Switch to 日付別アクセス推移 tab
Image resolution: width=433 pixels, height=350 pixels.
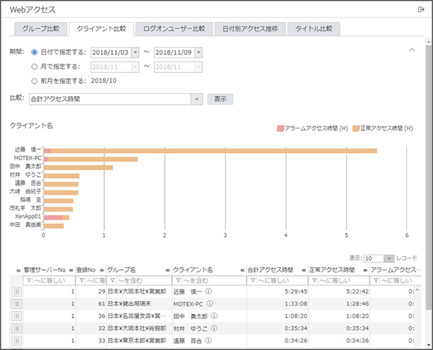pos(250,29)
